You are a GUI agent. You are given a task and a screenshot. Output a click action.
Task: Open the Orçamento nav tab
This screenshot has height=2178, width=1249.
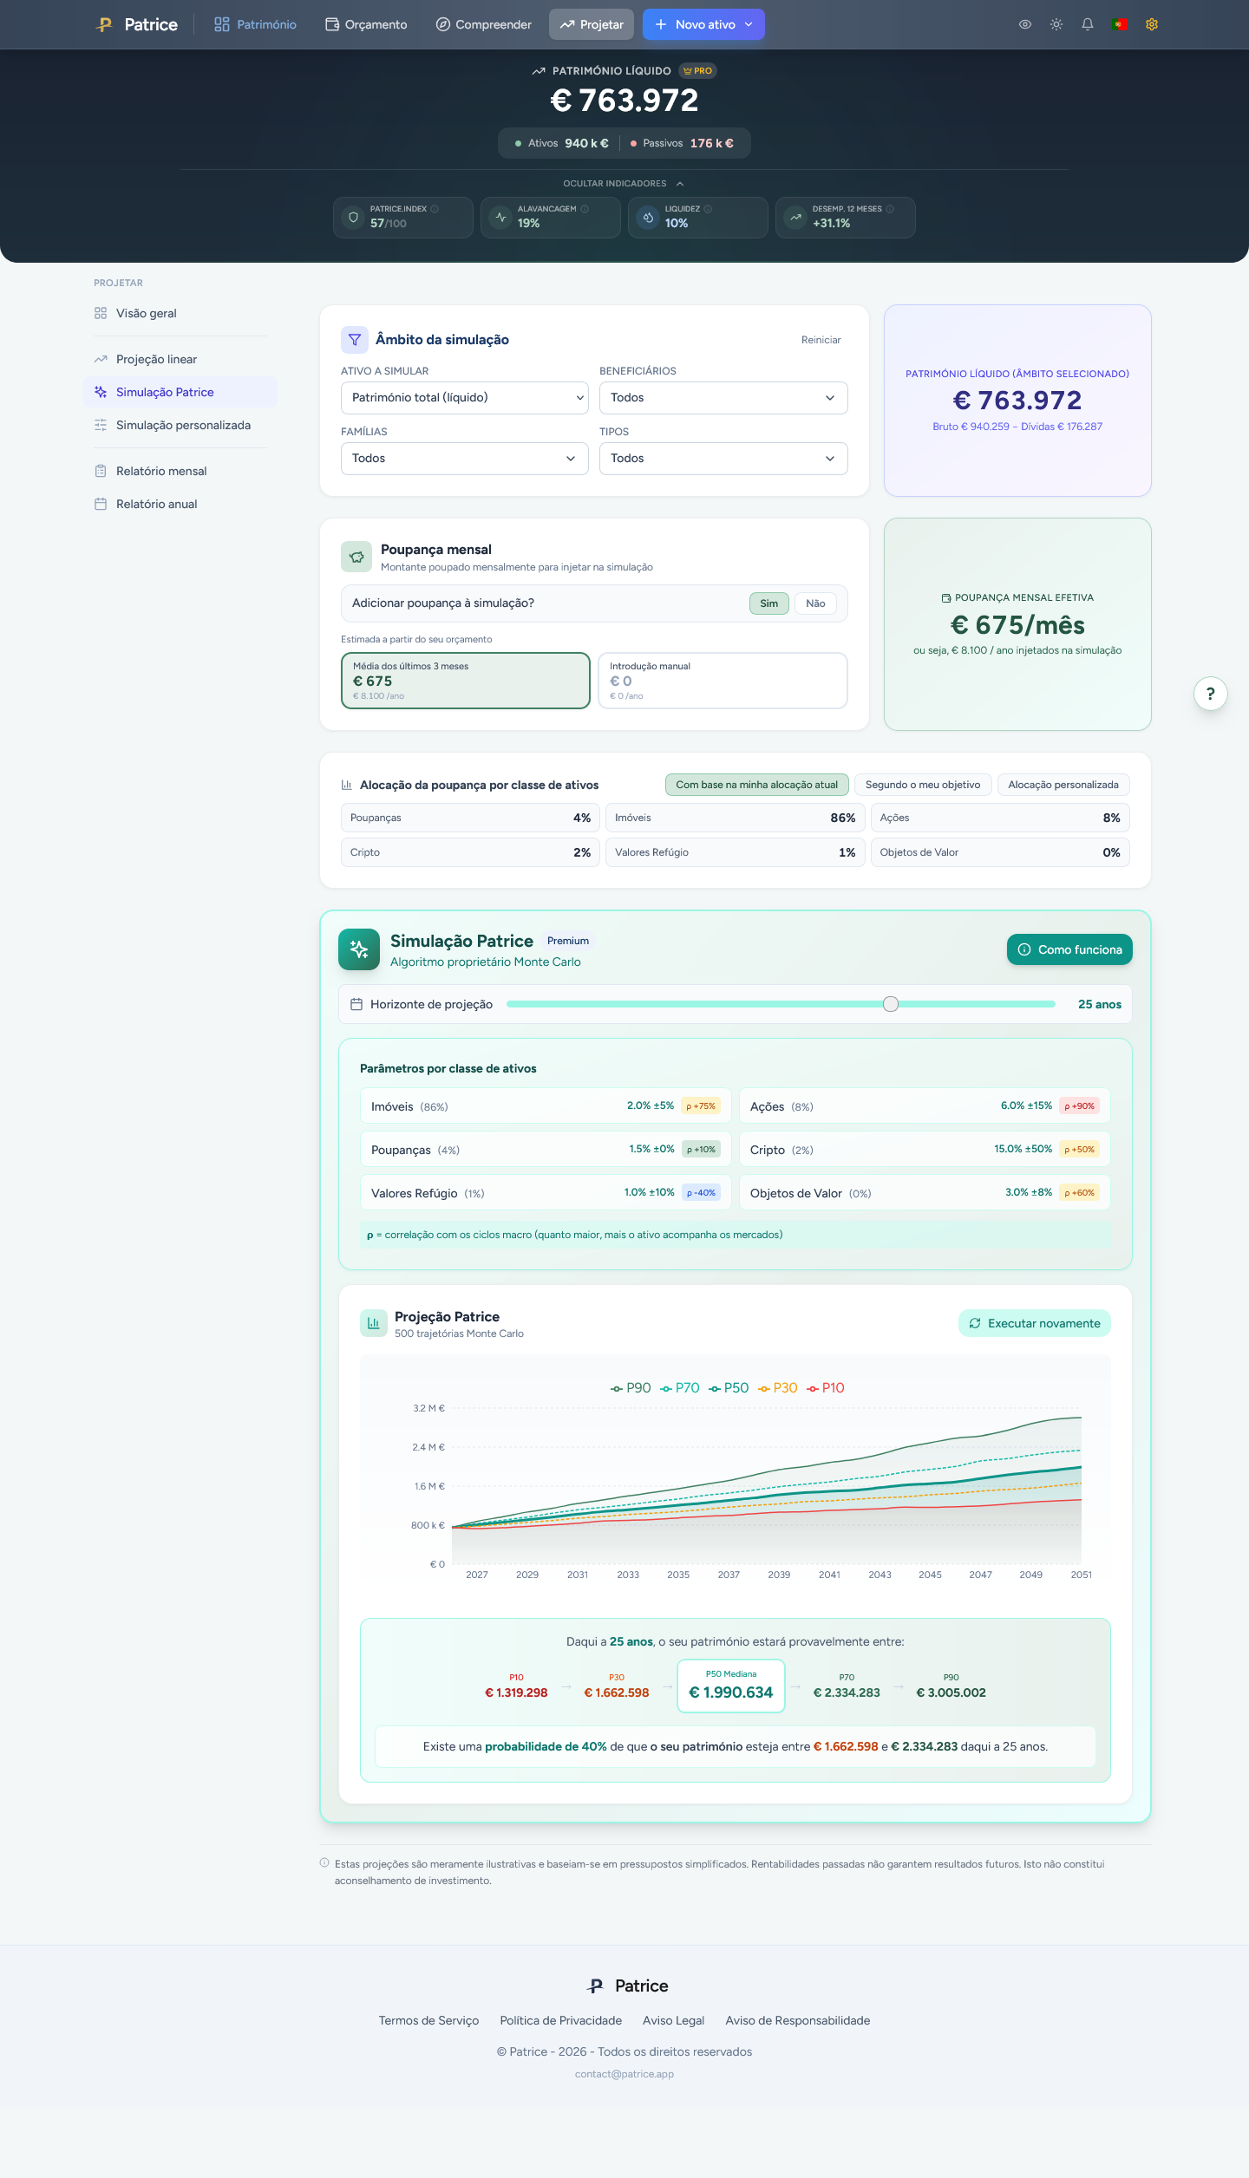click(366, 24)
